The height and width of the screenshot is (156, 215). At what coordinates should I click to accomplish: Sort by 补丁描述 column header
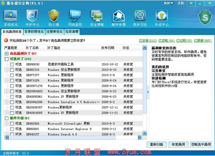[74, 48]
